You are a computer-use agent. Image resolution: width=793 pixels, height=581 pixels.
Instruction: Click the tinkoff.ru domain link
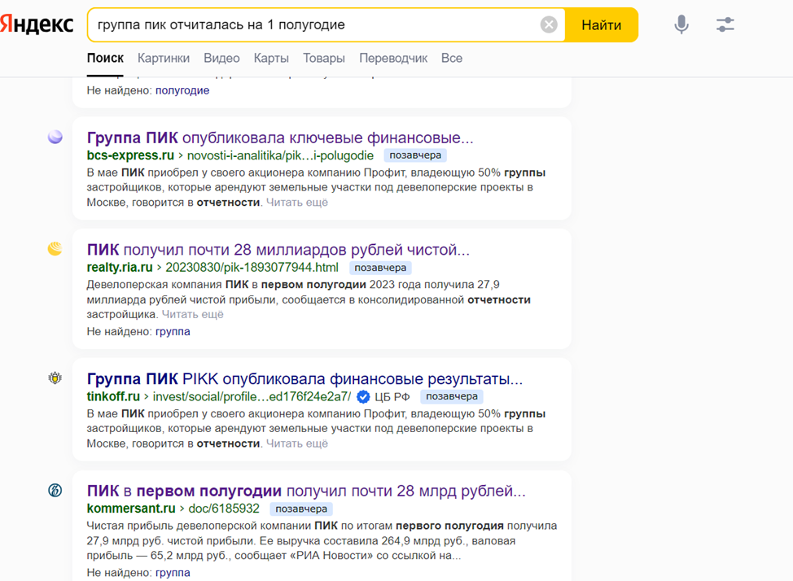coord(113,396)
